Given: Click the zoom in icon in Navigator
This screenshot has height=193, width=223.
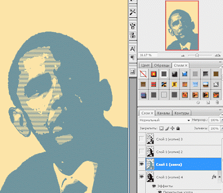Looking at the screenshot, I should [218, 55].
